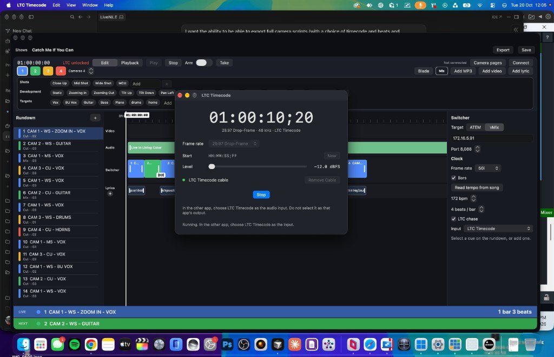Viewport: 554px width, 357px height.
Task: Open Safari from the dock
Action: point(370,344)
